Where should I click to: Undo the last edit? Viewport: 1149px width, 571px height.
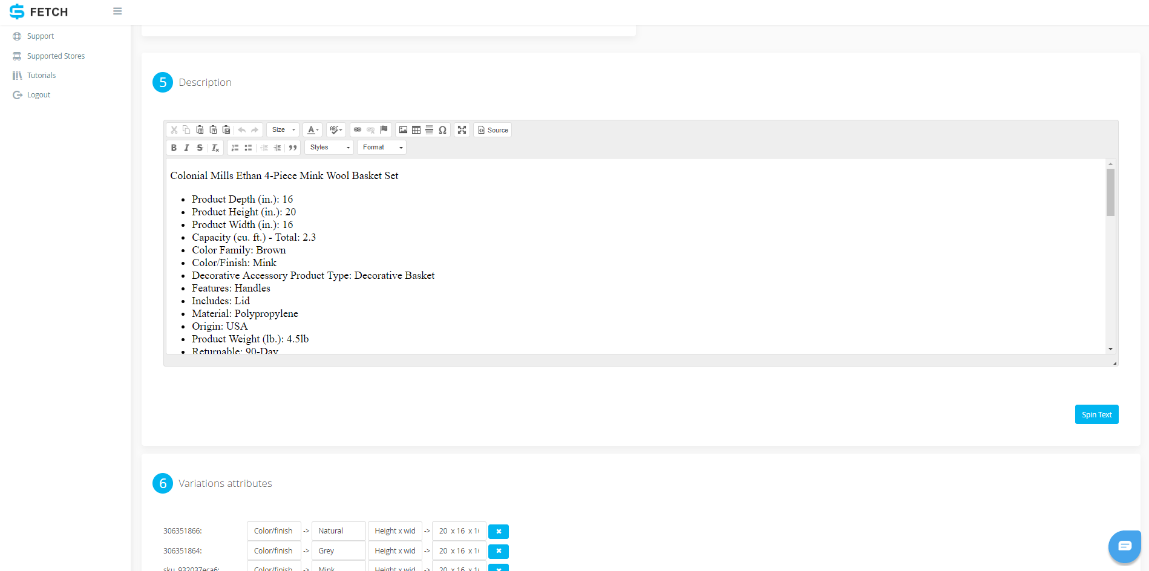[x=242, y=130]
